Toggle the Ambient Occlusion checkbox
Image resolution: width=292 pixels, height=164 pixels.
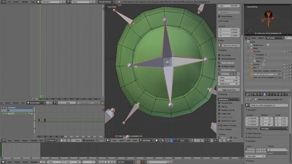click(x=219, y=121)
